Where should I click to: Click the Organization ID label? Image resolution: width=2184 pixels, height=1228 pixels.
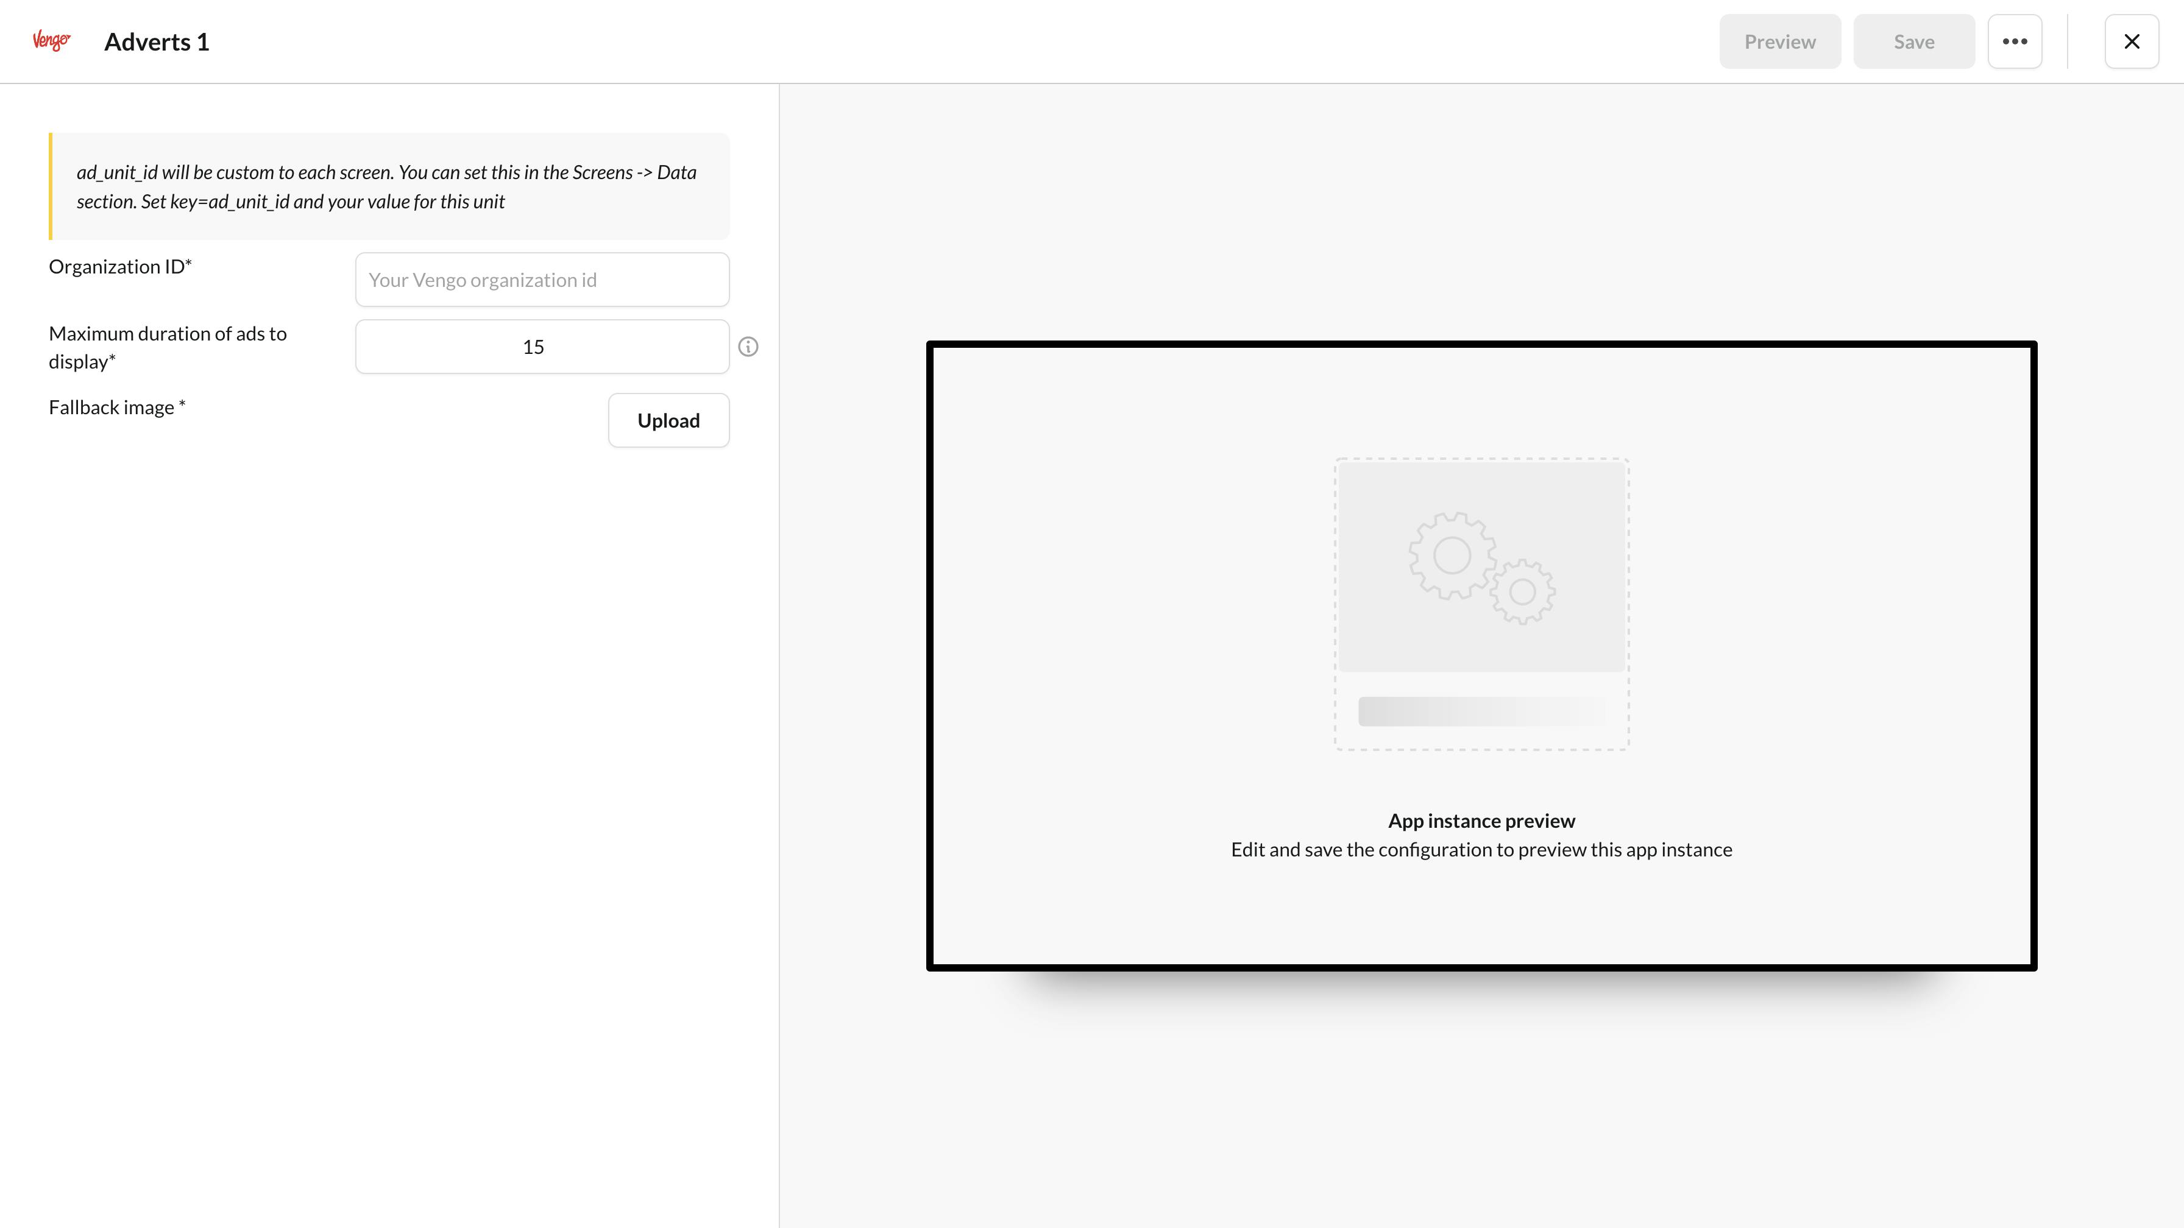pyautogui.click(x=121, y=266)
